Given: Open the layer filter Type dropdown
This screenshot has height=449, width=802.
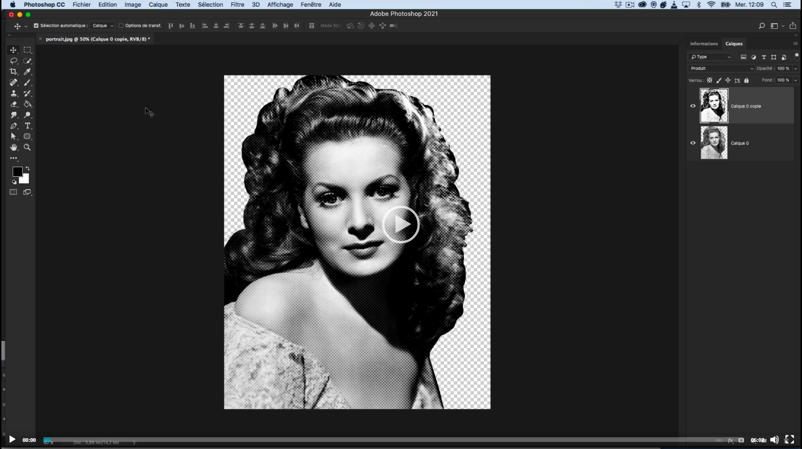Looking at the screenshot, I should tap(710, 57).
